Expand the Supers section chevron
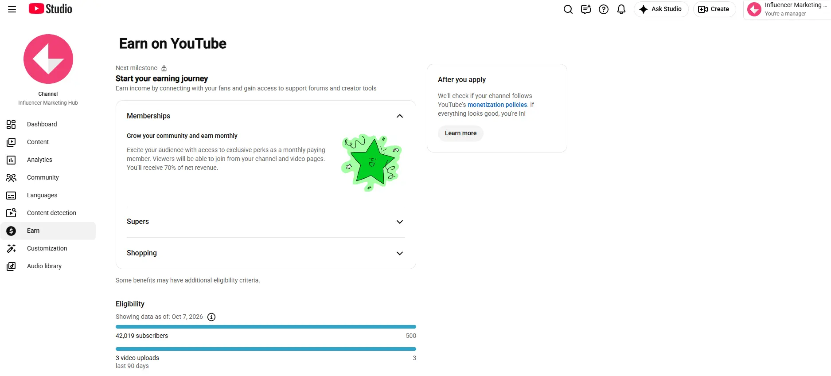Image resolution: width=831 pixels, height=376 pixels. point(400,222)
